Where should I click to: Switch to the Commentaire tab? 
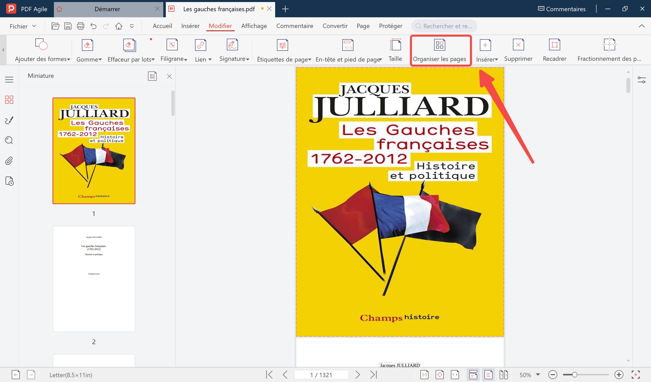pos(294,26)
